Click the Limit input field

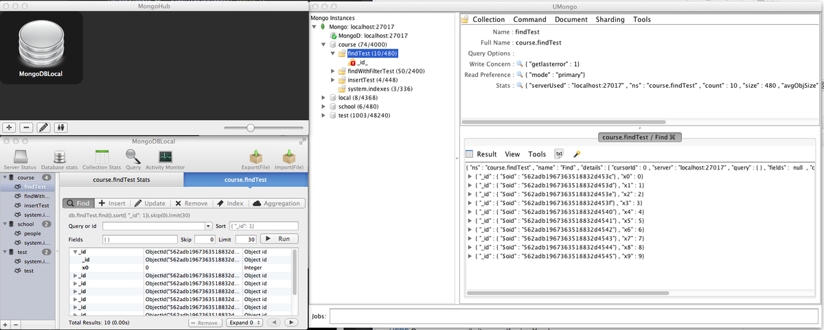(x=246, y=239)
